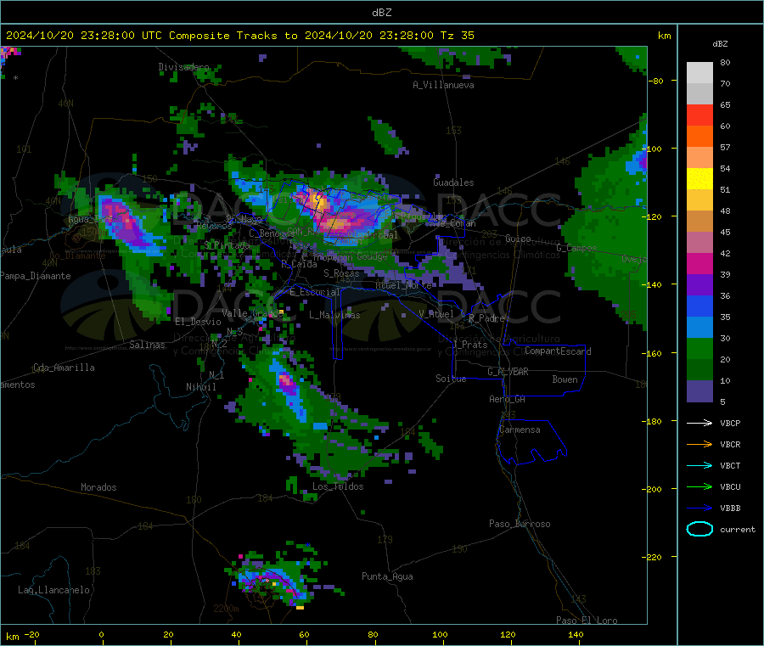Click the 'R_Padre' map label
The image size is (764, 646).
coord(486,318)
